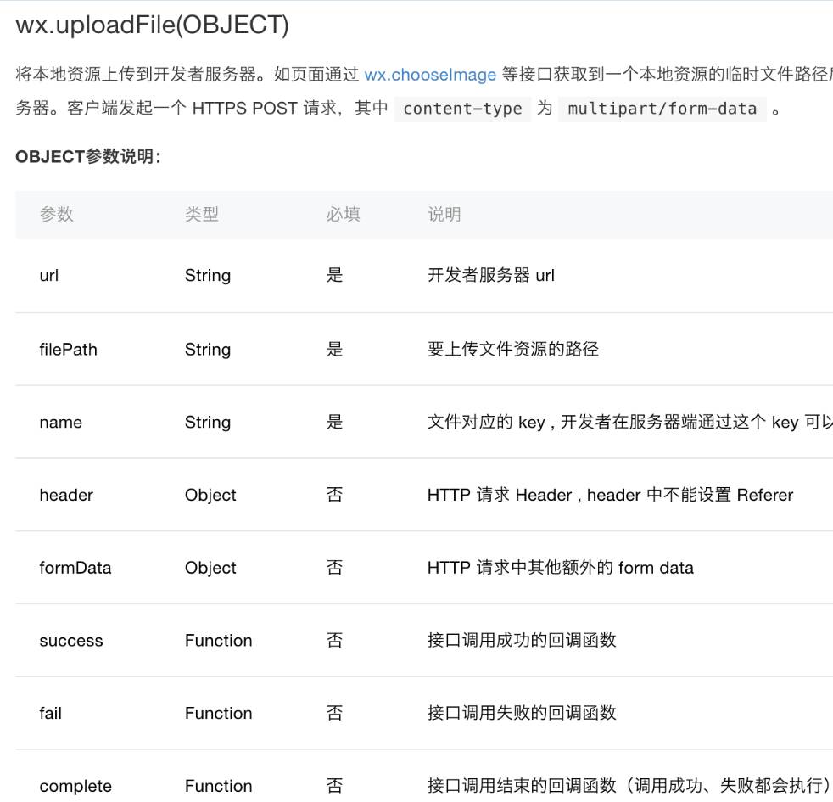Select the fail parameter cell

pyautogui.click(x=50, y=713)
